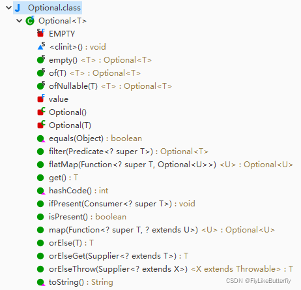Viewport: 301px width, 290px height.
Task: Click the static method icon for empty()
Action: (x=41, y=59)
